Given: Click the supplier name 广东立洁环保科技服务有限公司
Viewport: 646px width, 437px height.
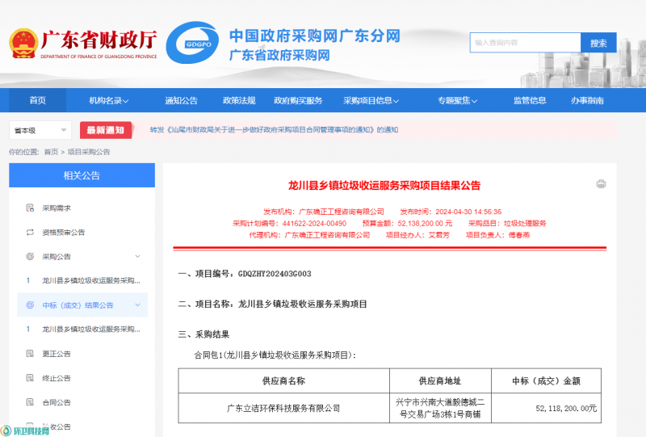Looking at the screenshot, I should point(283,408).
